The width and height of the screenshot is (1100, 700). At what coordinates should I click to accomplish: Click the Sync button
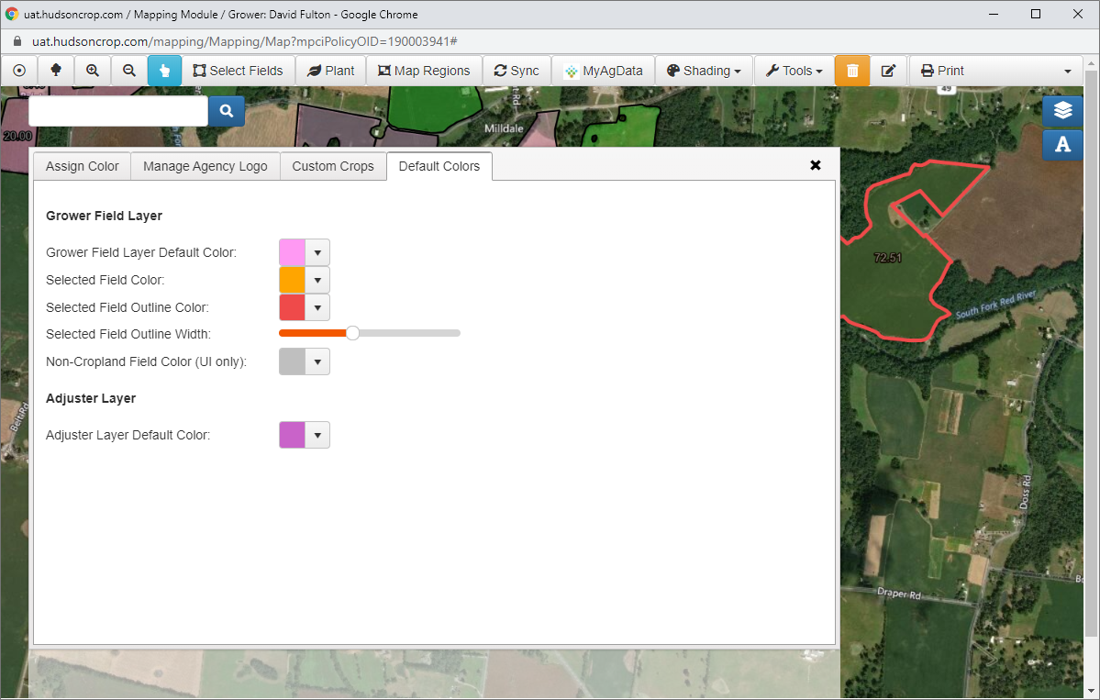click(x=517, y=71)
